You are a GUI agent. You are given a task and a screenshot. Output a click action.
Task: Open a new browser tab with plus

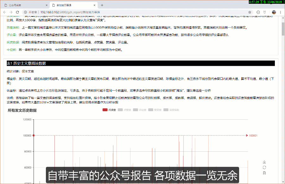[102, 5]
